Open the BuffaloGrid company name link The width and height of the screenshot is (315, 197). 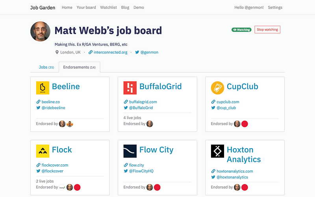click(x=161, y=86)
